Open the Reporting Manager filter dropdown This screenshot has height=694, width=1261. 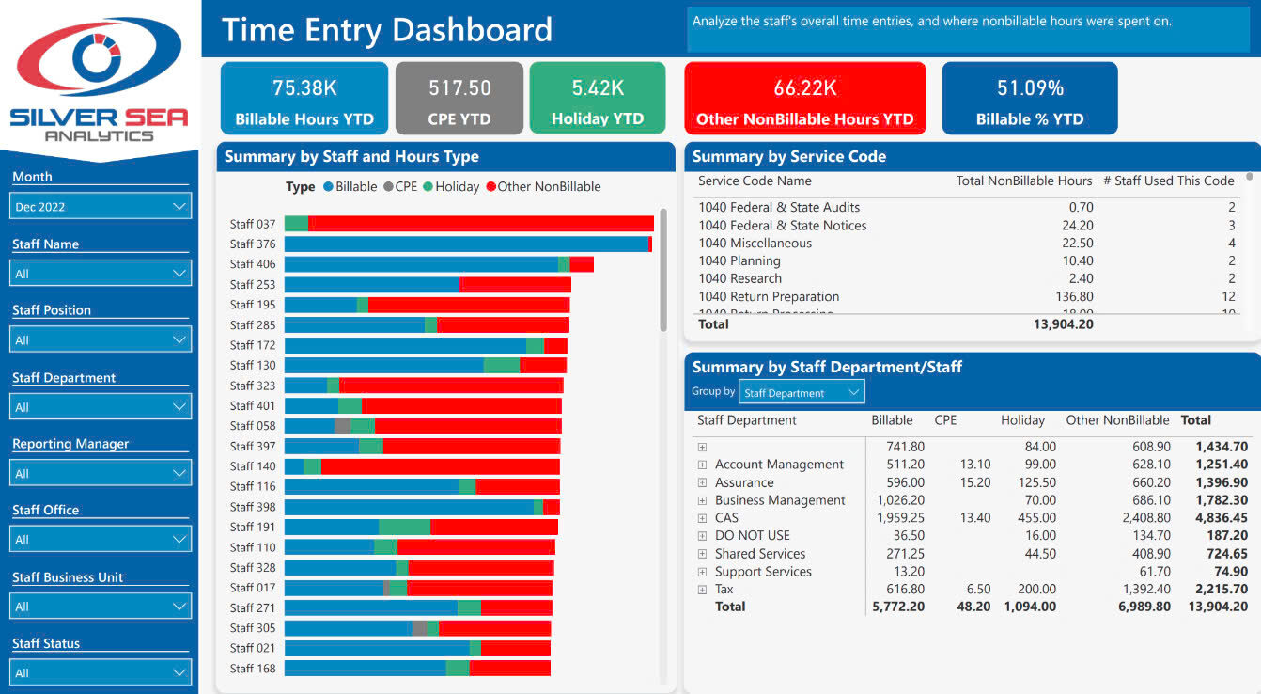tap(101, 474)
